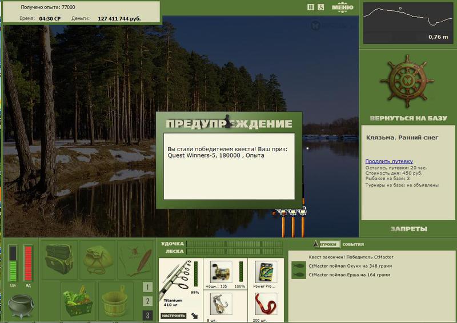
Task: Click the red ЯД level bar
Action: point(28,263)
